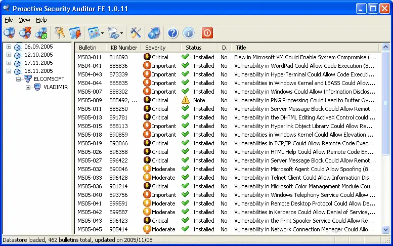Sort by the Severity column header
This screenshot has height=246, width=393.
pos(155,48)
